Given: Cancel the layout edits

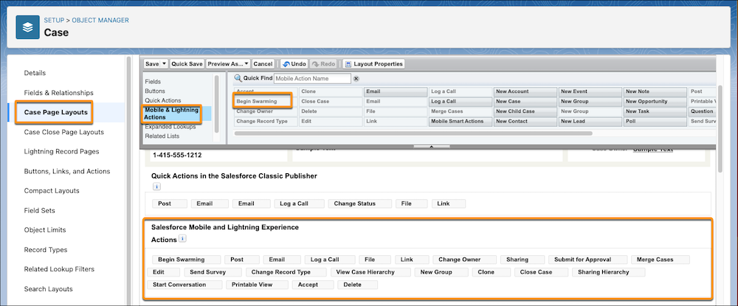Looking at the screenshot, I should click(x=263, y=64).
